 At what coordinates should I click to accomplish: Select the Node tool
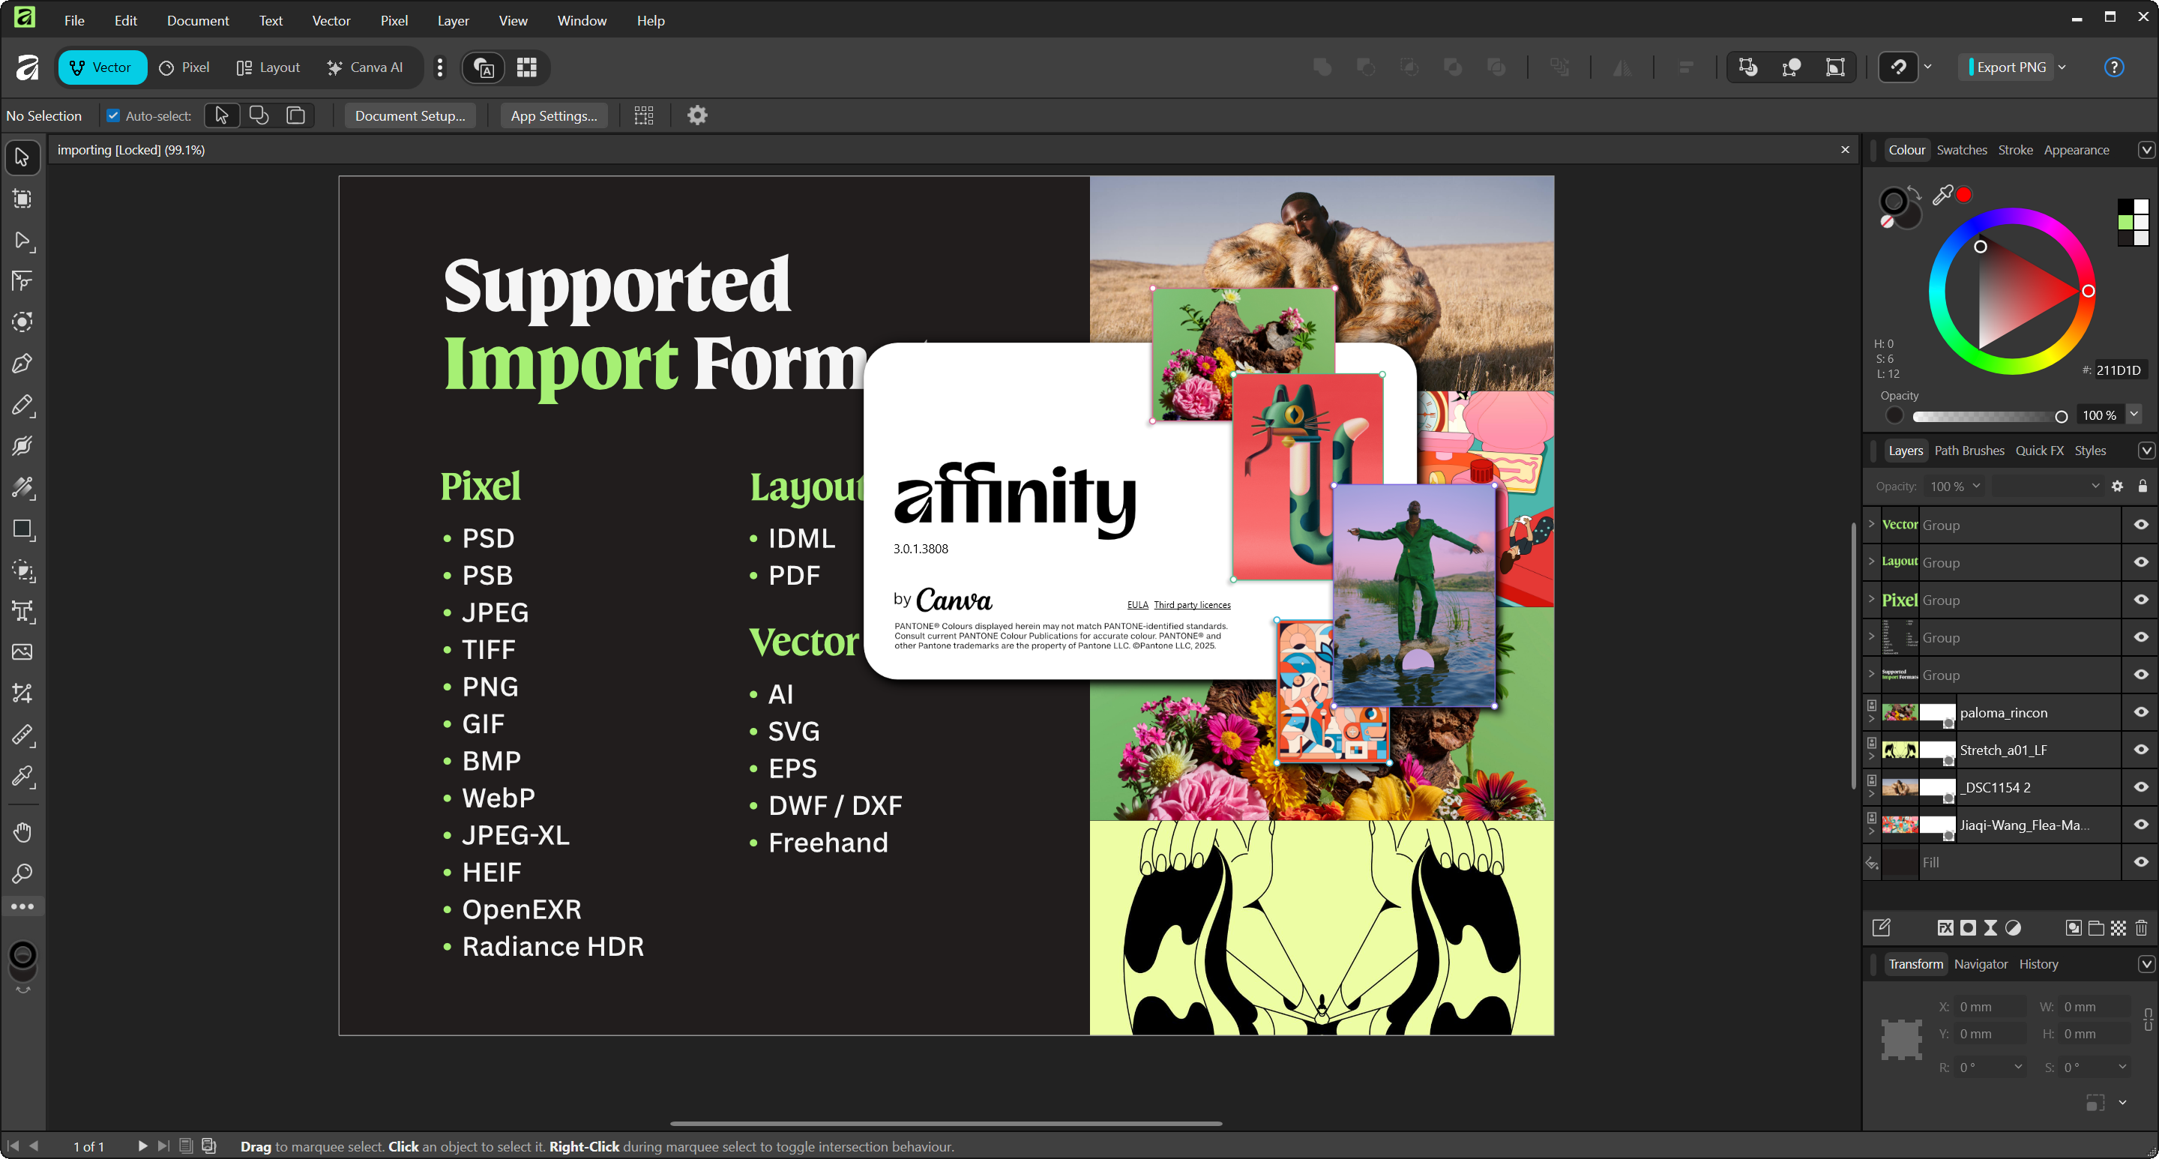click(22, 241)
